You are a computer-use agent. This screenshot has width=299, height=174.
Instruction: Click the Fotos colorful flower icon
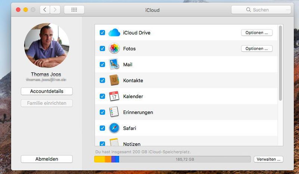[x=114, y=48]
